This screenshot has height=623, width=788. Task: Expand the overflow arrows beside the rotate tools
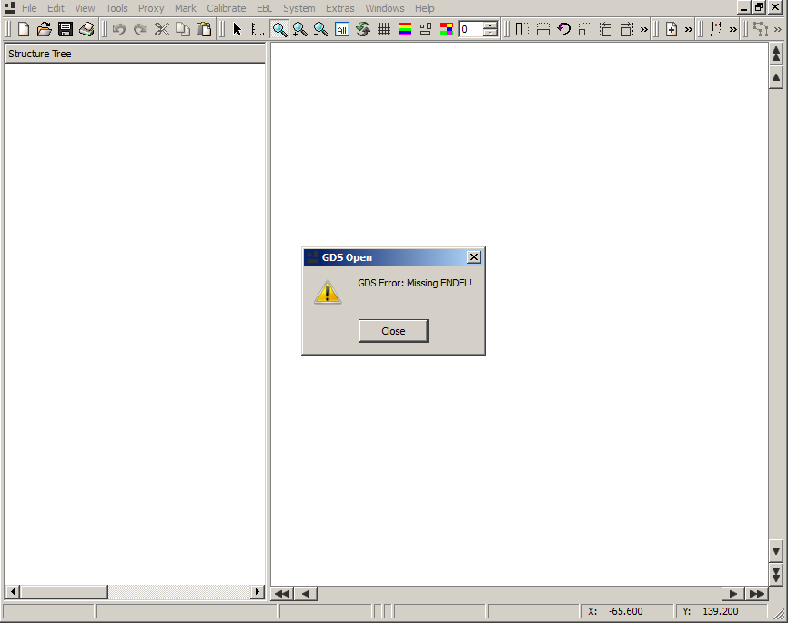click(x=642, y=29)
